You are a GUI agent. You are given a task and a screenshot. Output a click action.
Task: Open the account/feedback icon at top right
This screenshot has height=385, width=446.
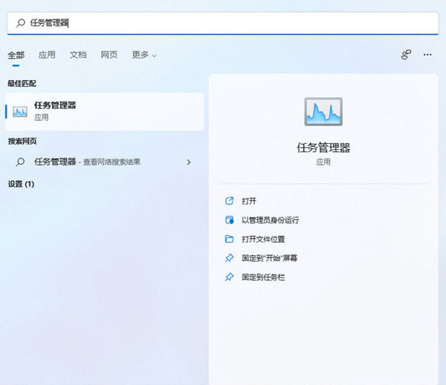click(406, 55)
